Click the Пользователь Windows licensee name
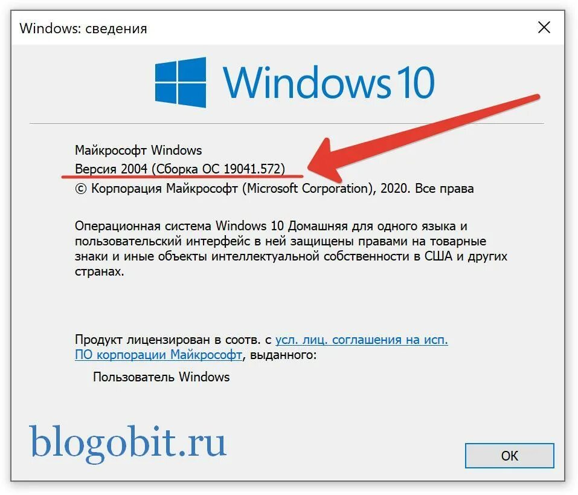The width and height of the screenshot is (578, 495). [161, 377]
